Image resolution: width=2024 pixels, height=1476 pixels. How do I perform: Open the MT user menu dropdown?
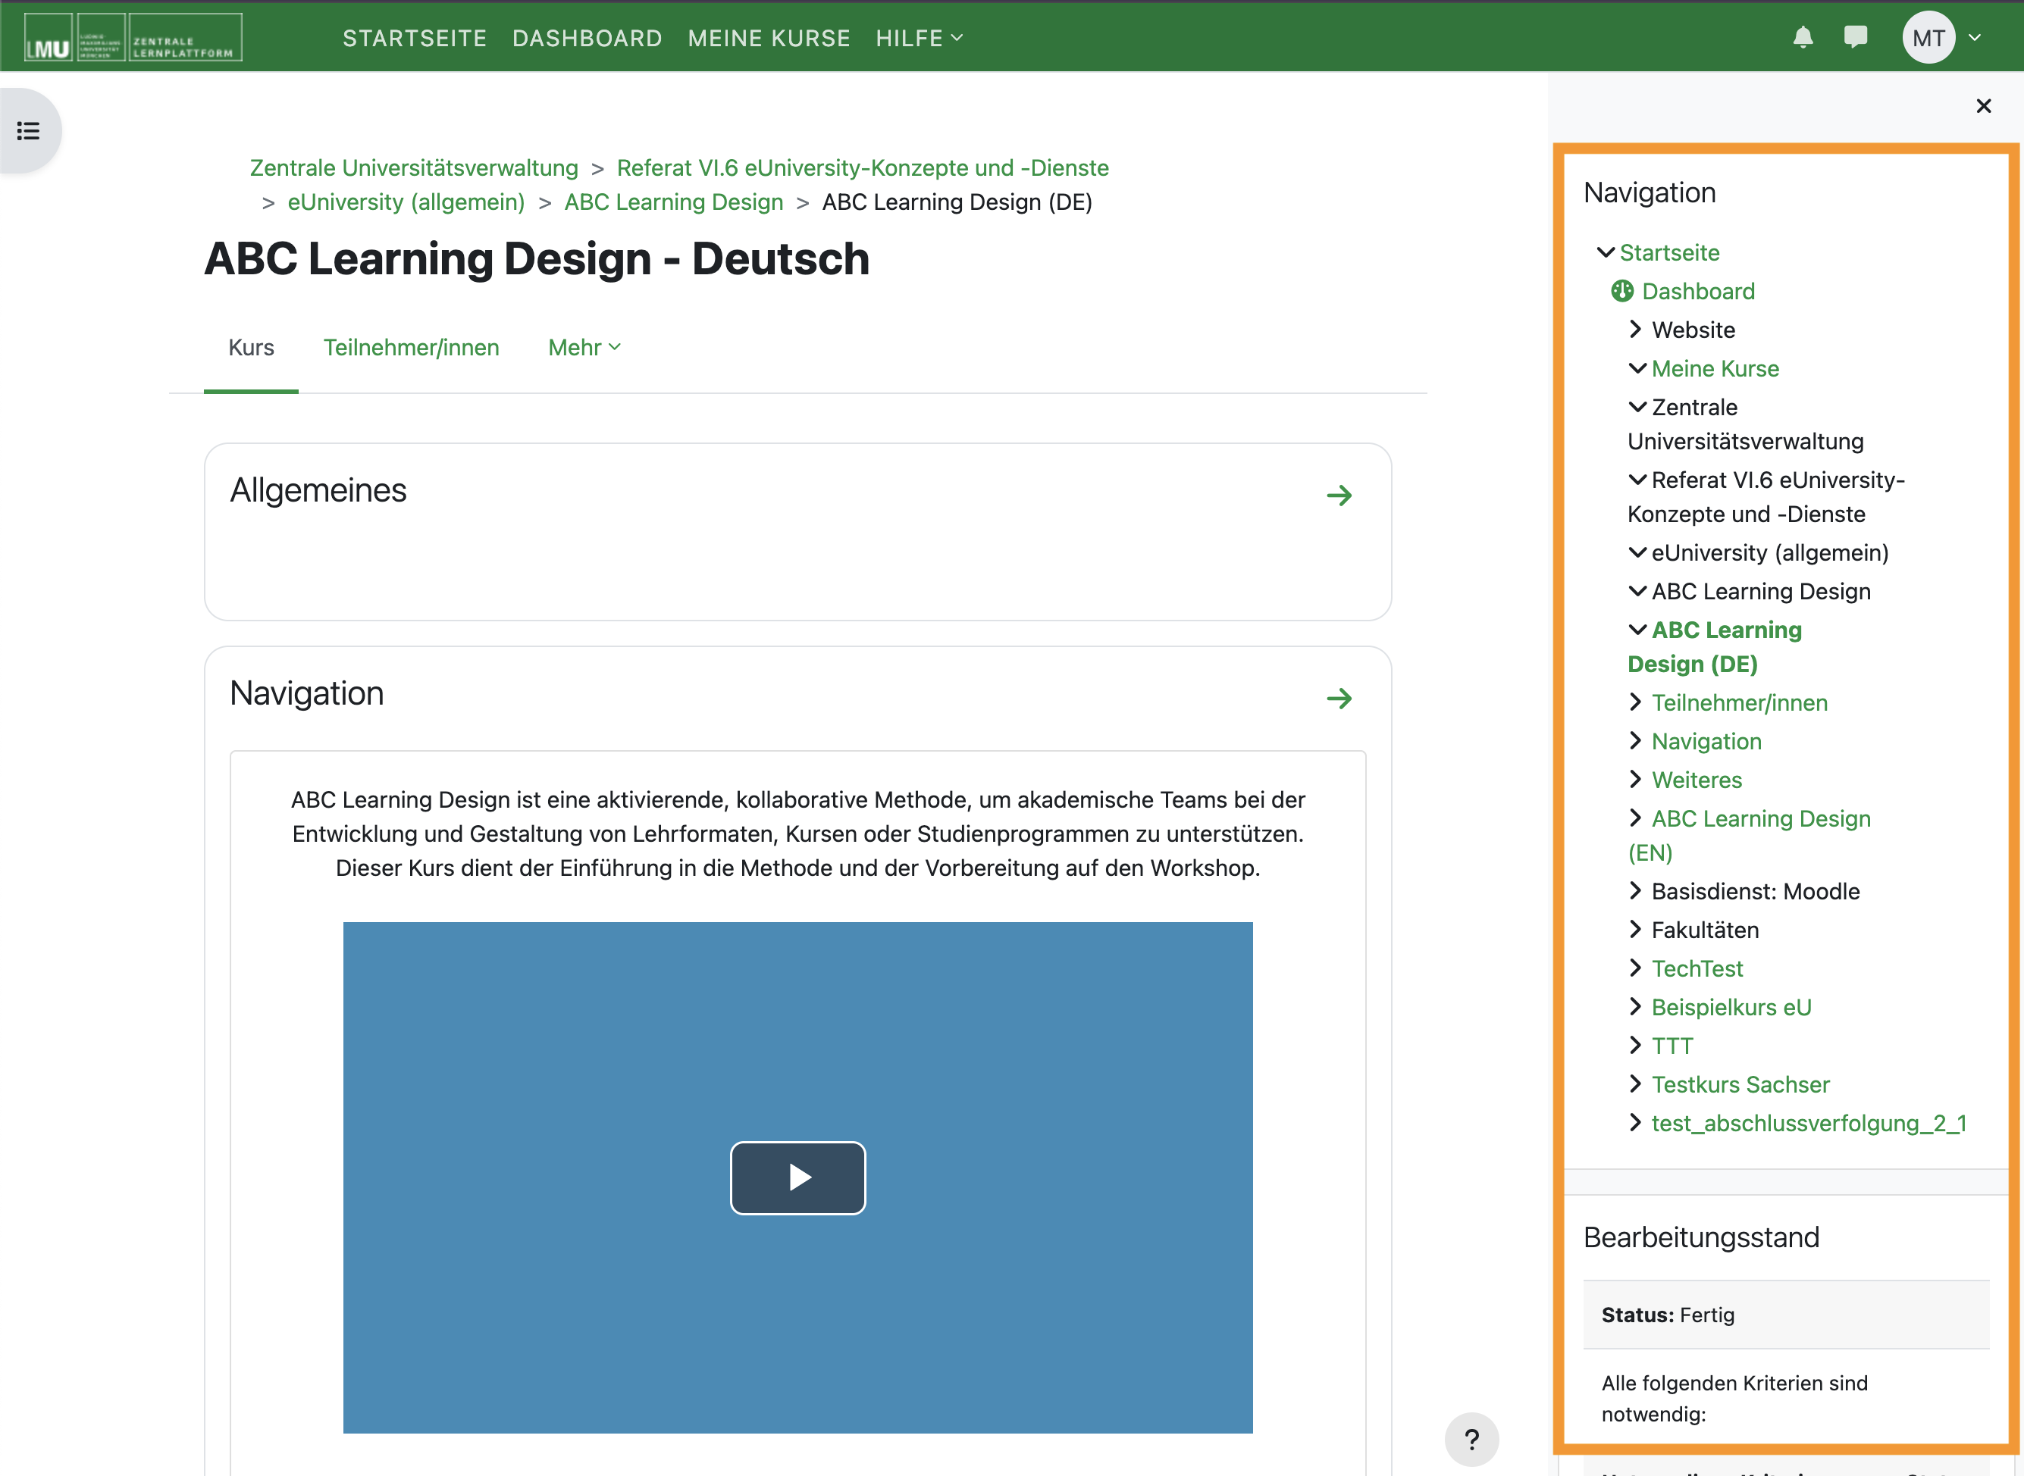coord(1942,38)
